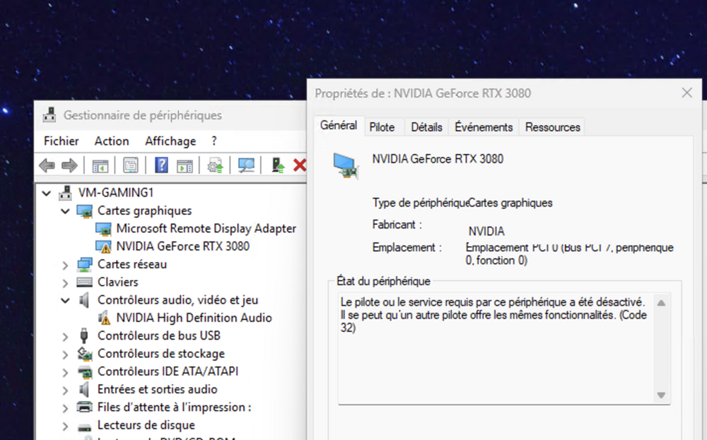Select the Cartes graphiques label in the tree
The width and height of the screenshot is (707, 440).
(x=145, y=211)
